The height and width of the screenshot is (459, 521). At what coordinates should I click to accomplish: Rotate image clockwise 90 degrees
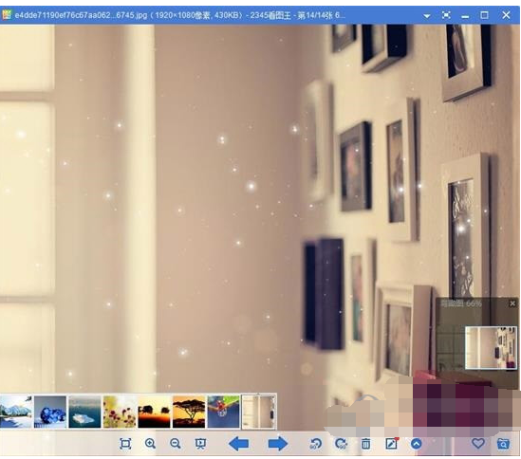coord(341,444)
